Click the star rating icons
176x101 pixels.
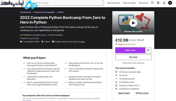(x=27, y=35)
